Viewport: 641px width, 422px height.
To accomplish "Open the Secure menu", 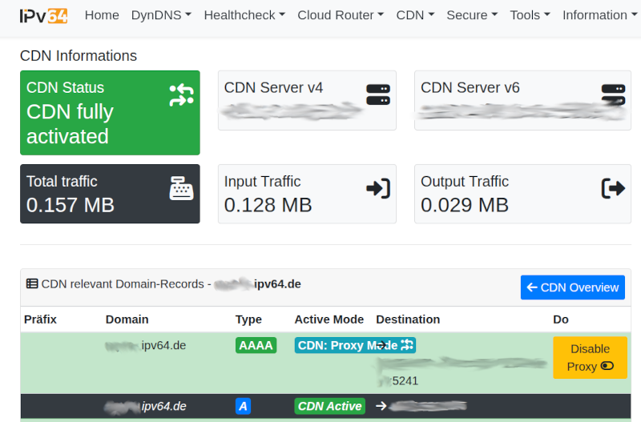I will [472, 15].
